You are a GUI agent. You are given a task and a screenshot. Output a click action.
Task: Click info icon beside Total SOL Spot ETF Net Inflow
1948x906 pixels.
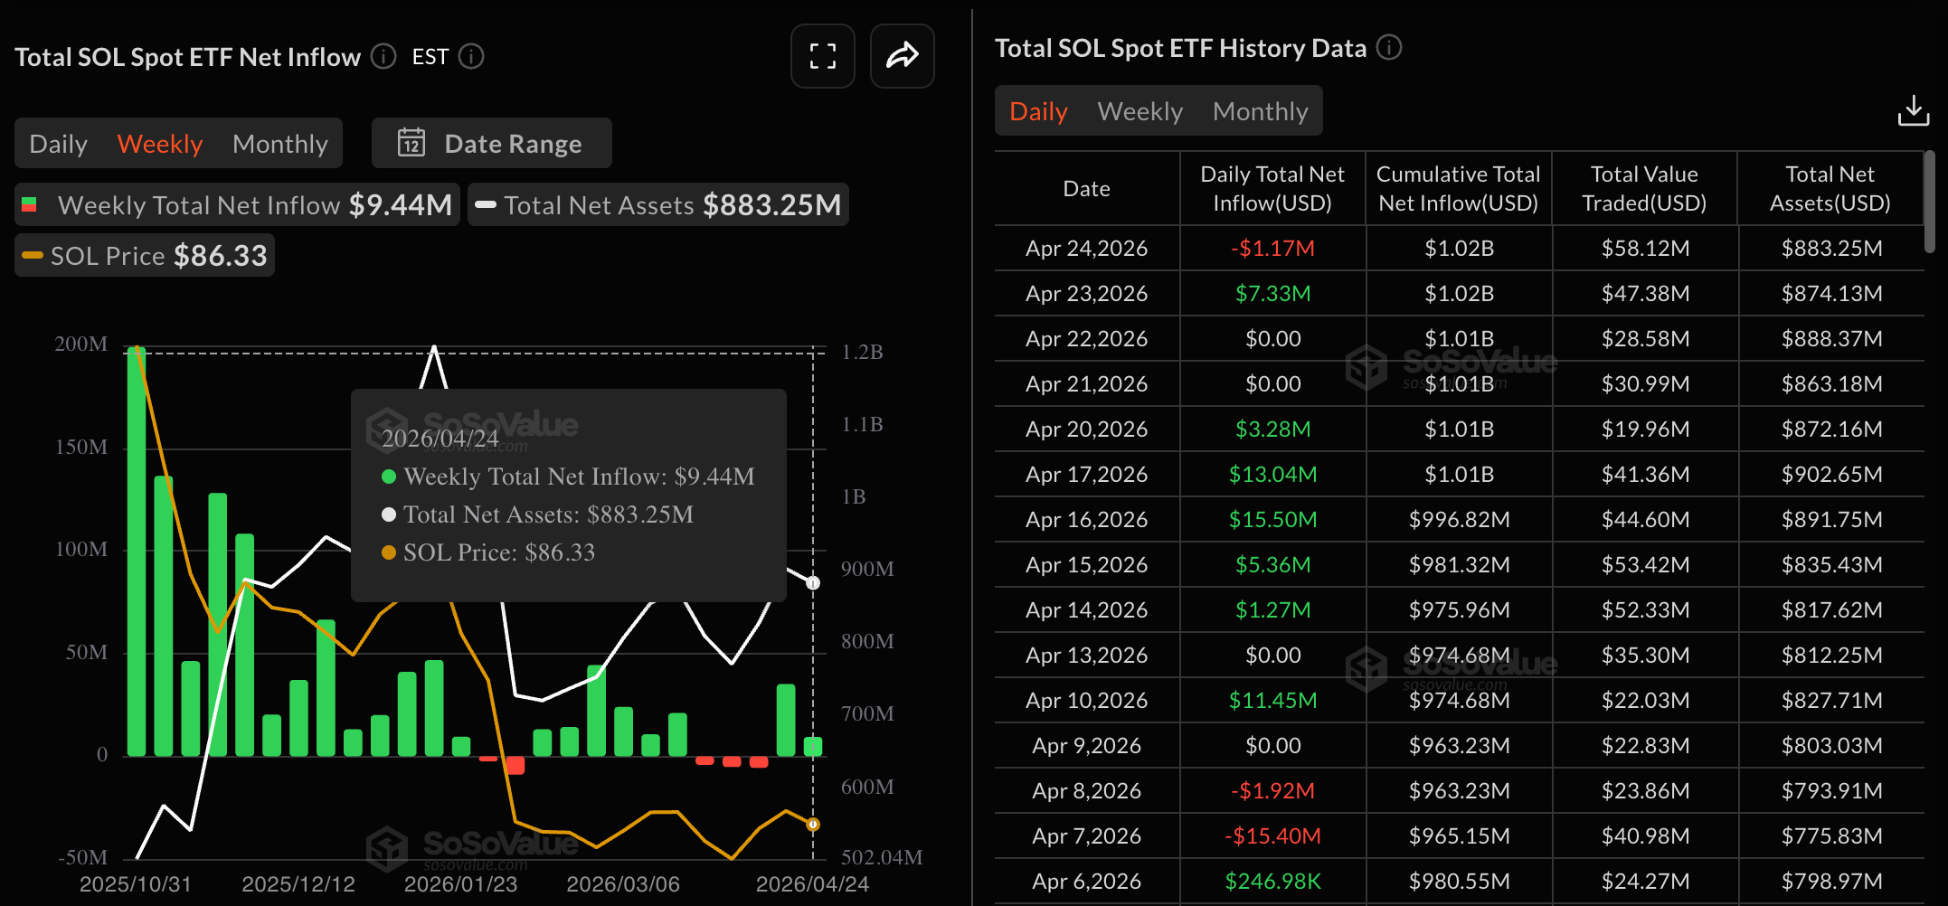[x=383, y=57]
